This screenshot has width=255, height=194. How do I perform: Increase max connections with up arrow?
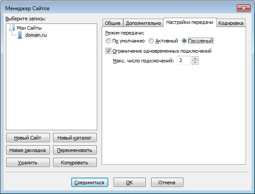(195, 58)
